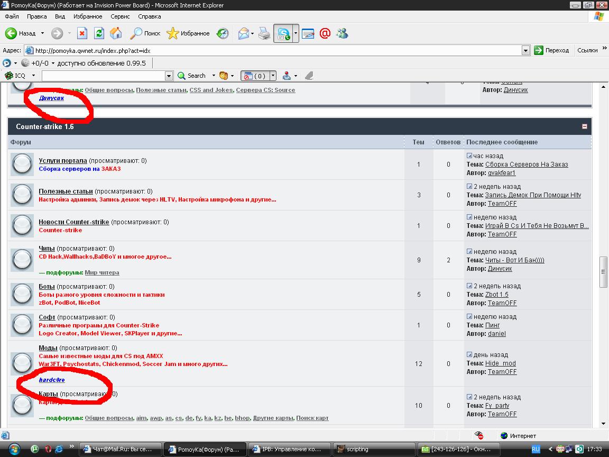
Task: Open the Правка menu
Action: point(37,16)
